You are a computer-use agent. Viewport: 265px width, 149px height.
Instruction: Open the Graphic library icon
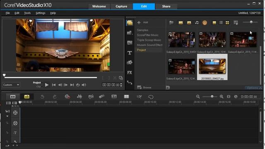tap(130, 62)
